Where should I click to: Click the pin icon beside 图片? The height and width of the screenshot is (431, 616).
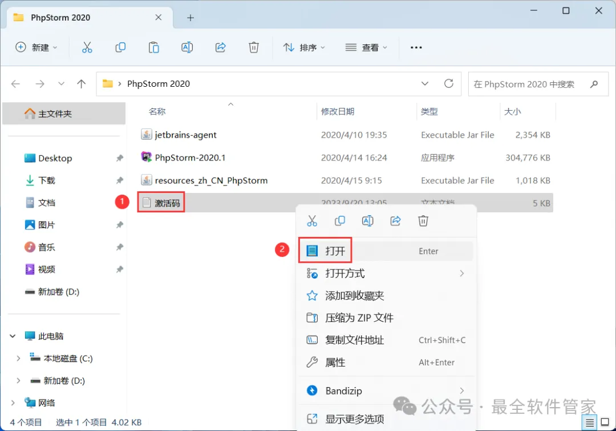[x=119, y=225]
